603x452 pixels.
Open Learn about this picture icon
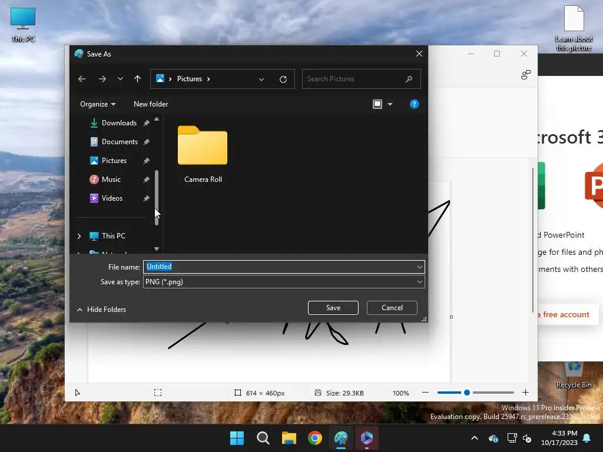[x=574, y=28]
